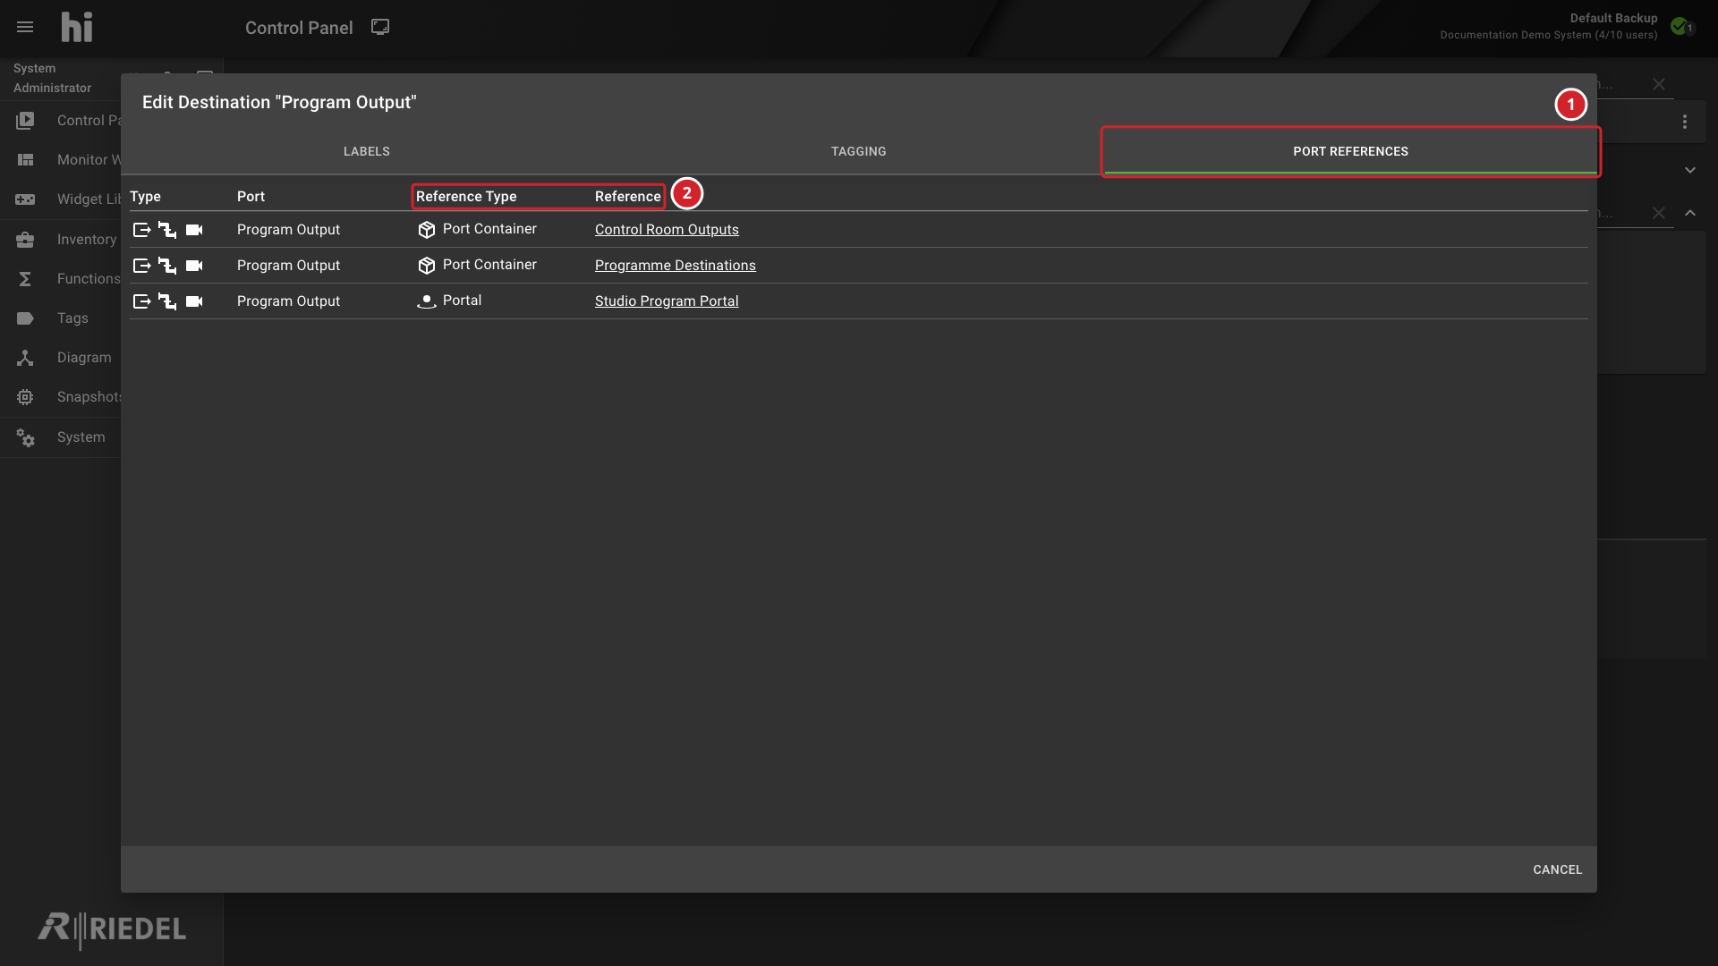The width and height of the screenshot is (1718, 966).
Task: Open Tags label icon
Action: click(x=25, y=318)
